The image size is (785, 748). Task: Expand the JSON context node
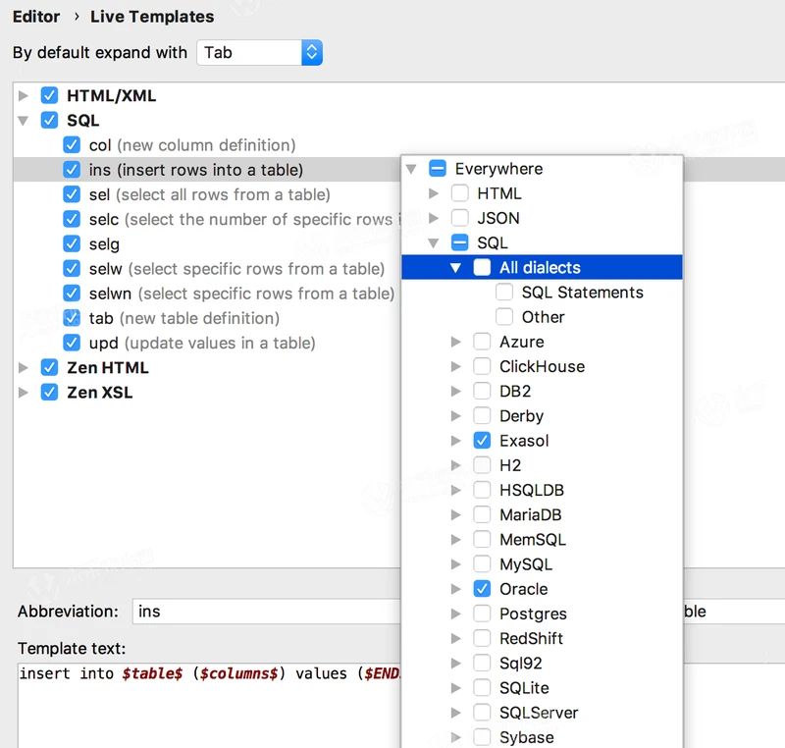click(434, 218)
